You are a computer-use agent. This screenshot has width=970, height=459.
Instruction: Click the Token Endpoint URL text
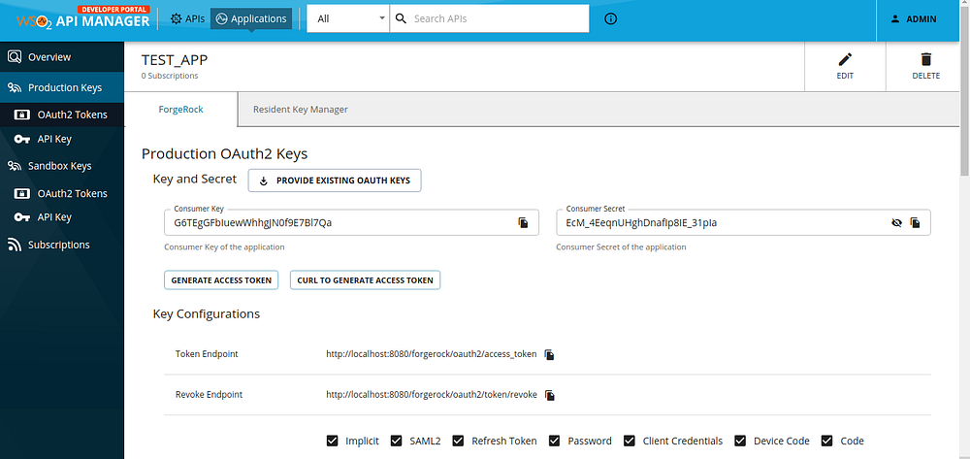432,354
